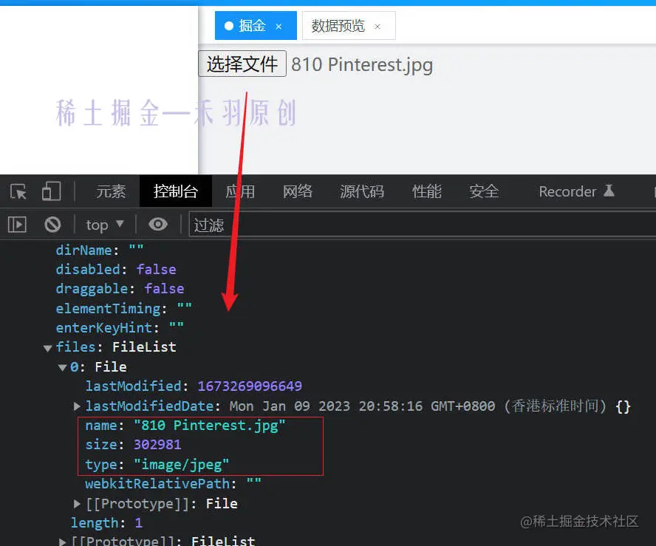
Task: Click the 选择文件 button
Action: click(242, 64)
